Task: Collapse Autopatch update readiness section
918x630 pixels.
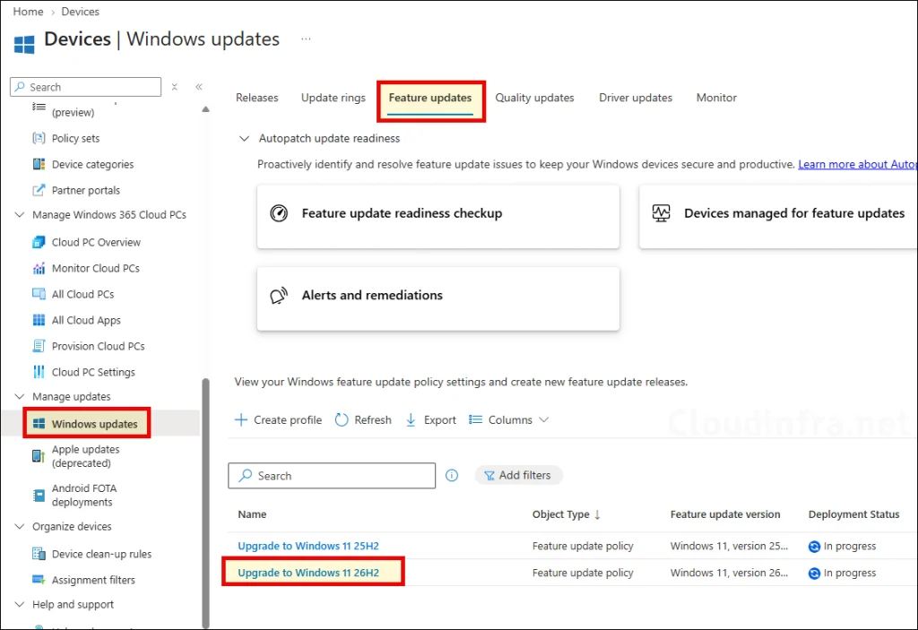Action: [244, 139]
